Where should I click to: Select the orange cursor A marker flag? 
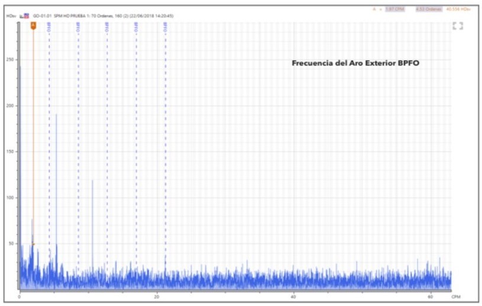pyautogui.click(x=33, y=25)
